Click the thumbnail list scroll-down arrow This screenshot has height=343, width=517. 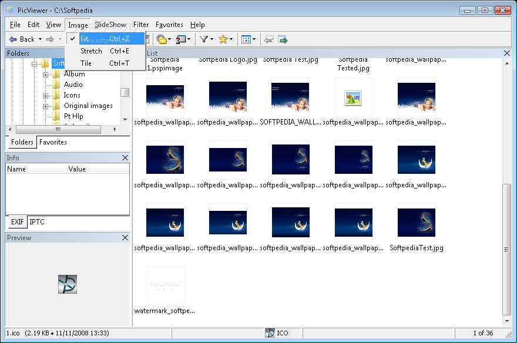click(x=507, y=321)
